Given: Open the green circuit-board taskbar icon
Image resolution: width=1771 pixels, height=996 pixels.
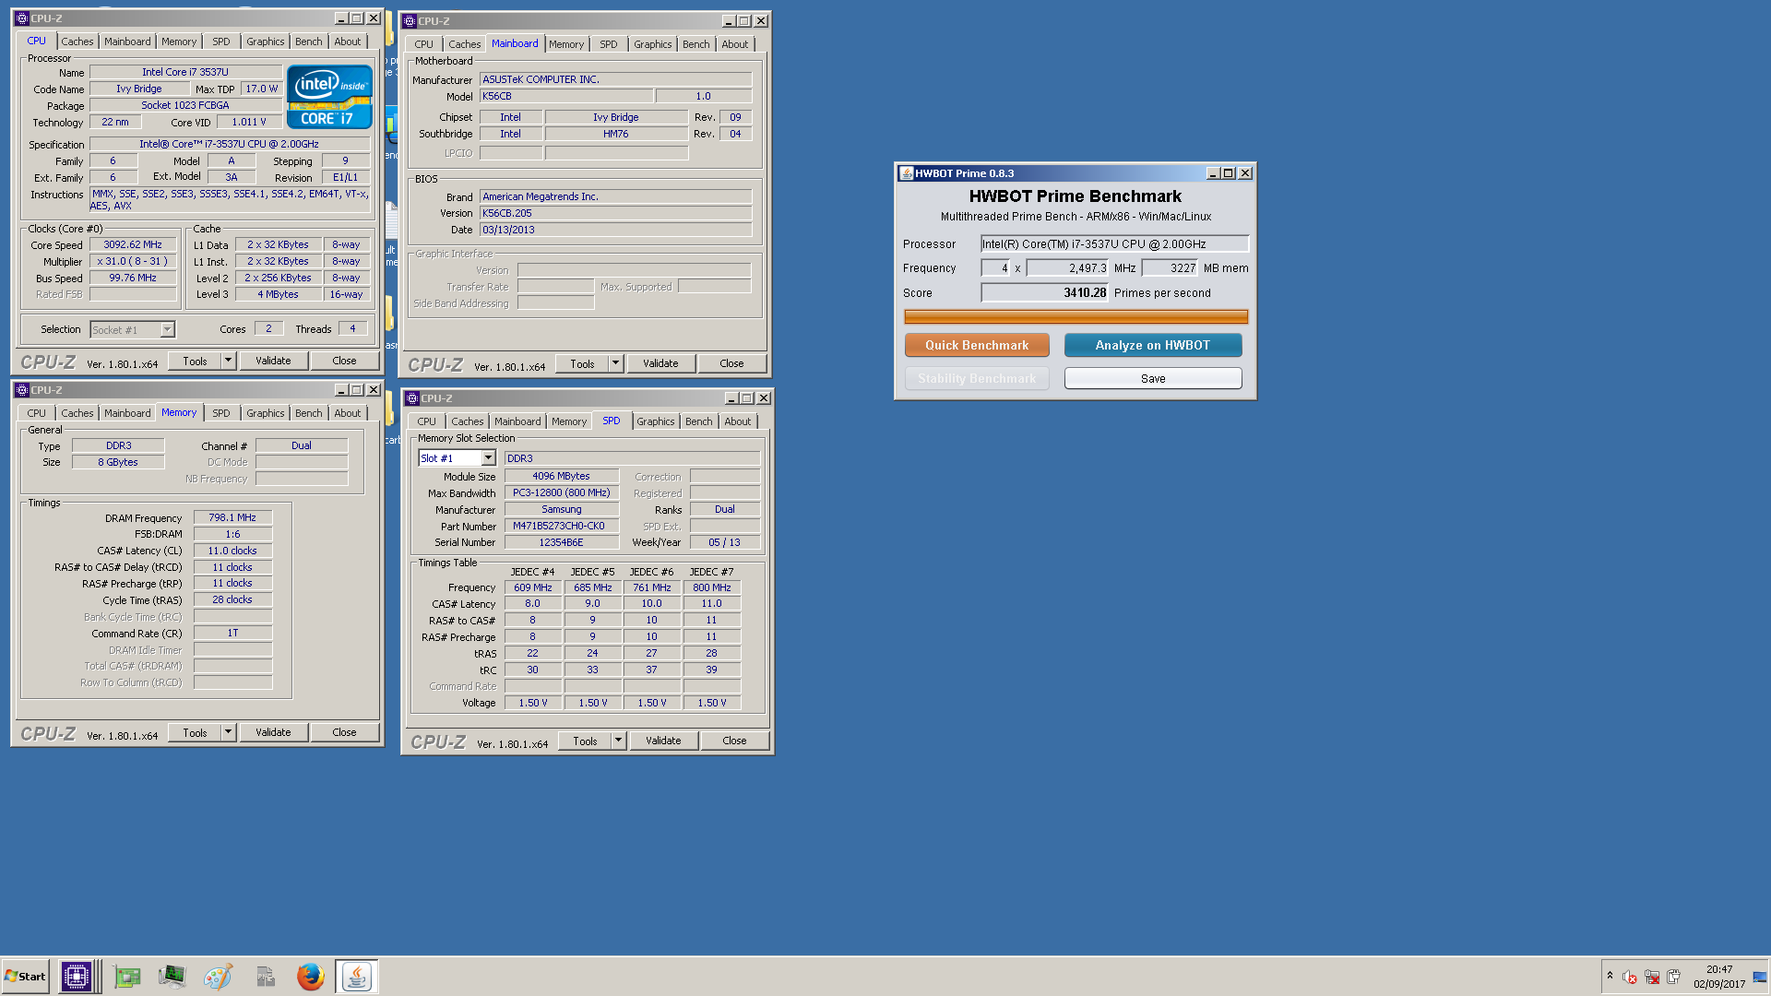Looking at the screenshot, I should point(126,977).
